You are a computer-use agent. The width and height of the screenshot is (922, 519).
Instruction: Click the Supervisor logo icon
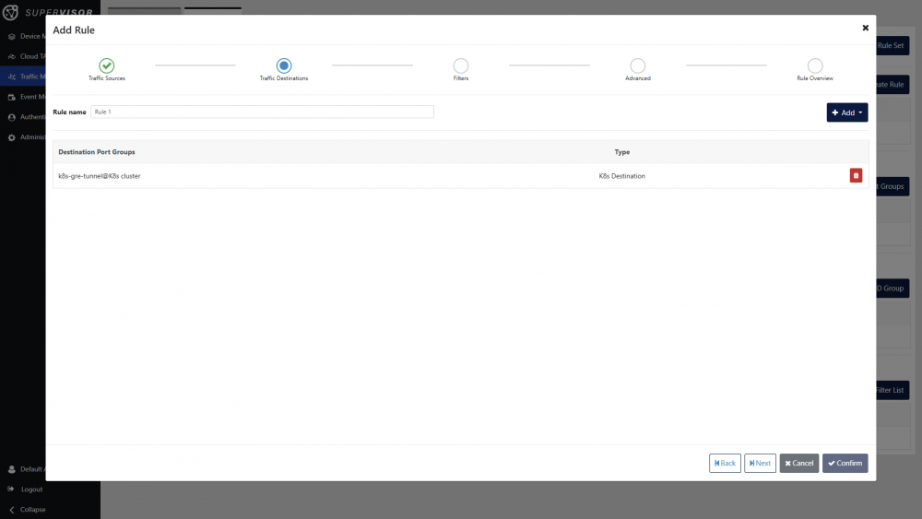click(12, 14)
